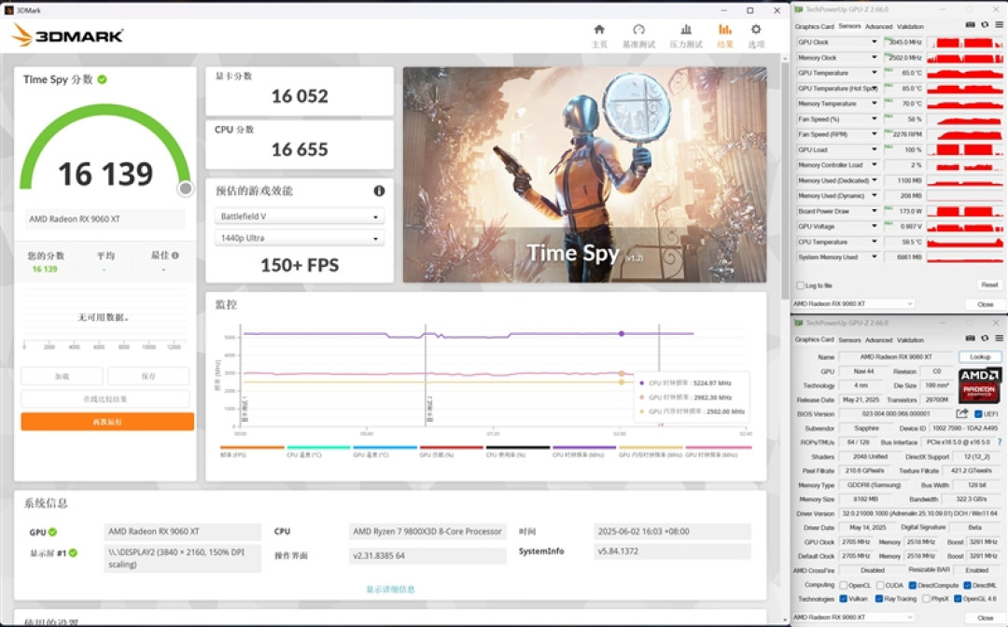This screenshot has height=627, width=1008.
Task: Click the 3DMark logo in the header
Action: click(x=67, y=35)
